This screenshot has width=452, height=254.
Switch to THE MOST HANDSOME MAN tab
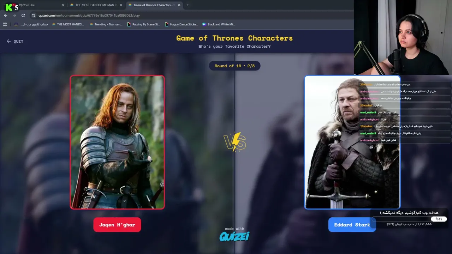pyautogui.click(x=96, y=5)
